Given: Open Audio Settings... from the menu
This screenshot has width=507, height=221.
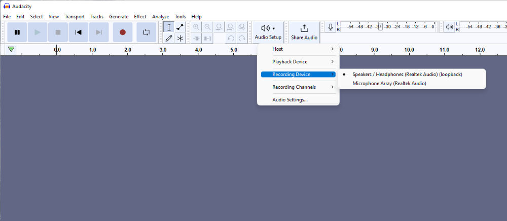Looking at the screenshot, I should (298, 99).
